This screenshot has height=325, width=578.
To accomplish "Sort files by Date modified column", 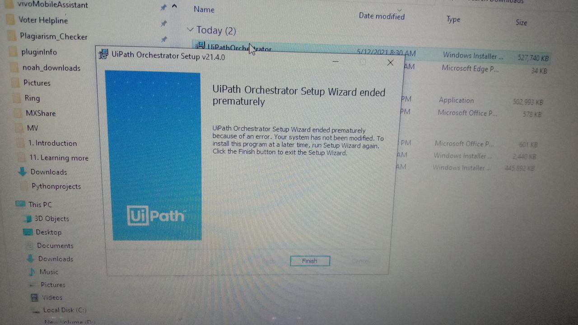I will coord(382,16).
